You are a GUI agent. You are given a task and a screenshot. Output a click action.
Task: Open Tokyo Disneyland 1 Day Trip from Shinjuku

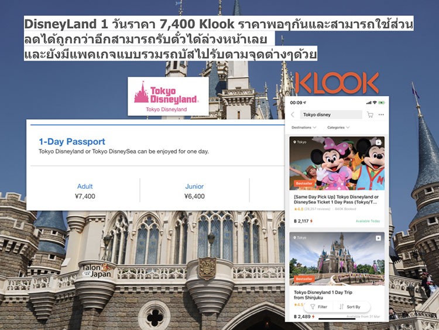tap(323, 295)
